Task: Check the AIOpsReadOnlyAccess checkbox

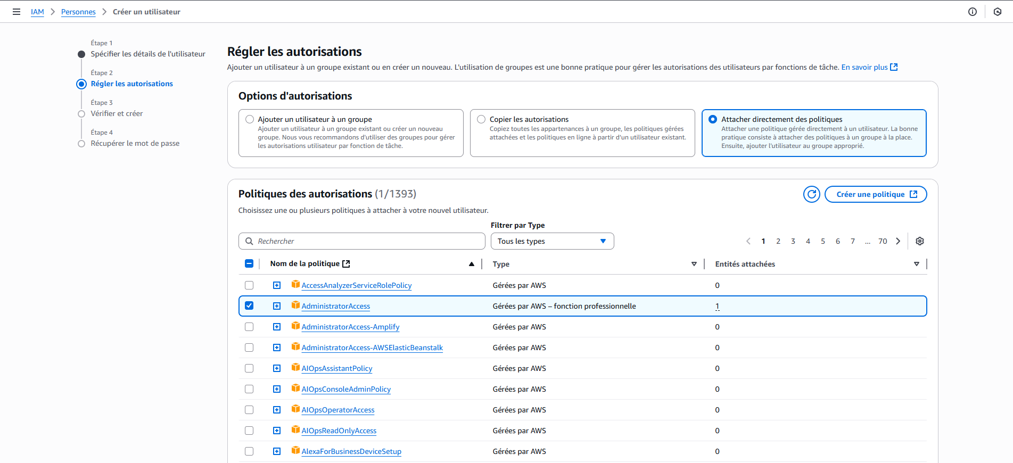Action: coord(249,431)
